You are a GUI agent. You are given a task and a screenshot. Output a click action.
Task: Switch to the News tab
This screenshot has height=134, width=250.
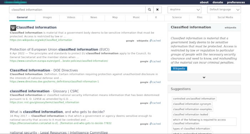coord(94,17)
